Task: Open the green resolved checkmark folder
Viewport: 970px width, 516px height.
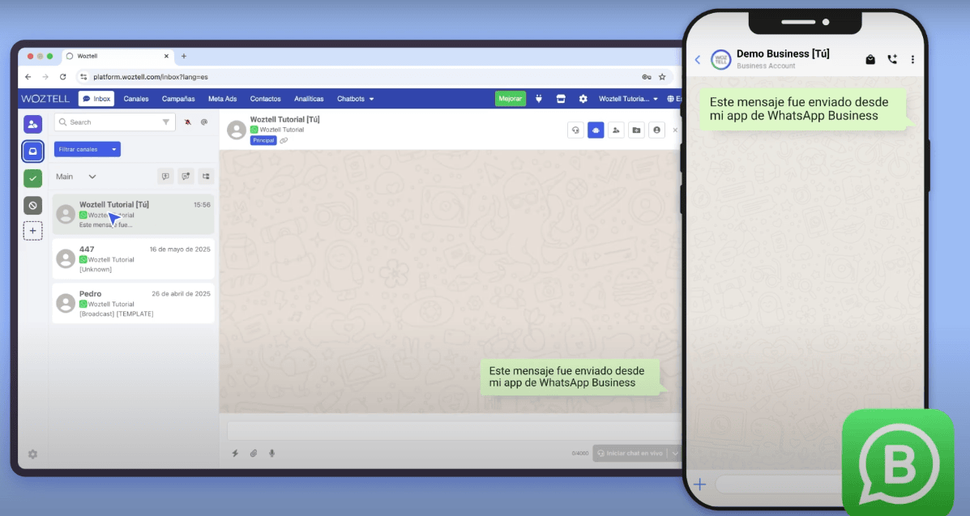Action: point(32,178)
